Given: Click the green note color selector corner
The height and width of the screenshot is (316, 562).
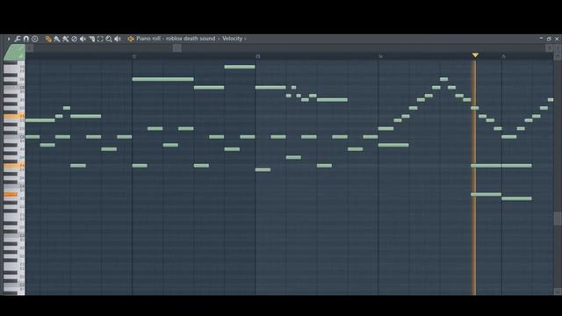Looking at the screenshot, I should [14, 53].
